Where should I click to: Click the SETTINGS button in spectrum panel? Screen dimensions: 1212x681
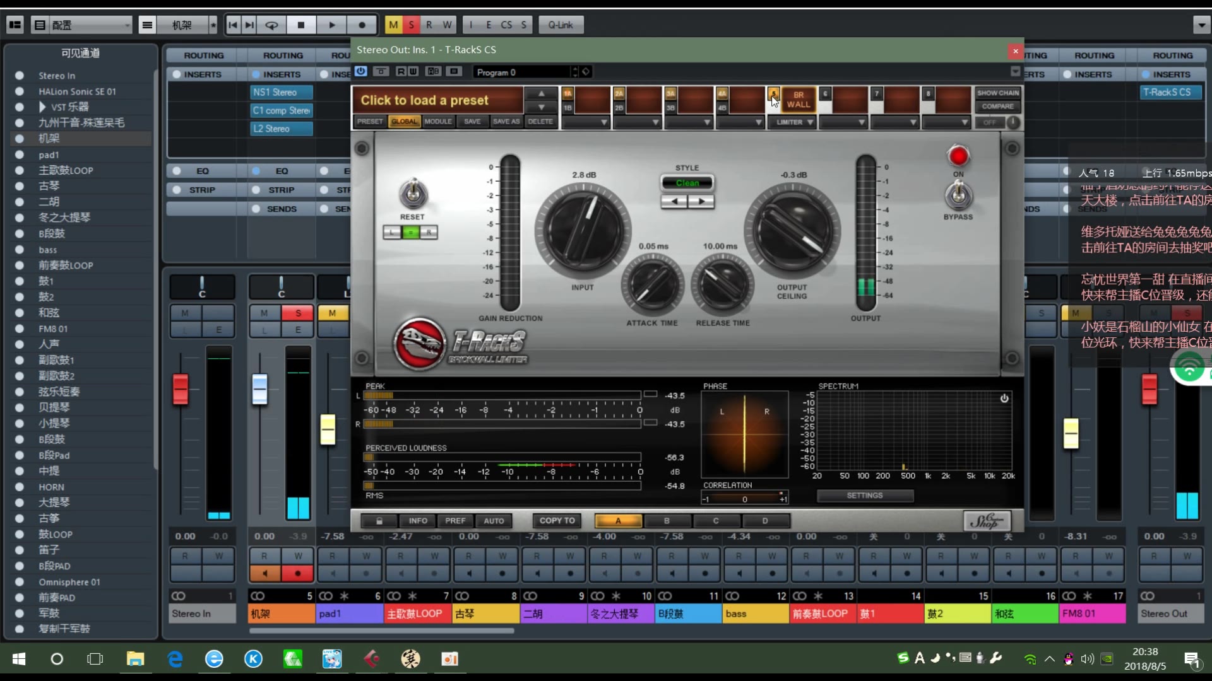(864, 495)
